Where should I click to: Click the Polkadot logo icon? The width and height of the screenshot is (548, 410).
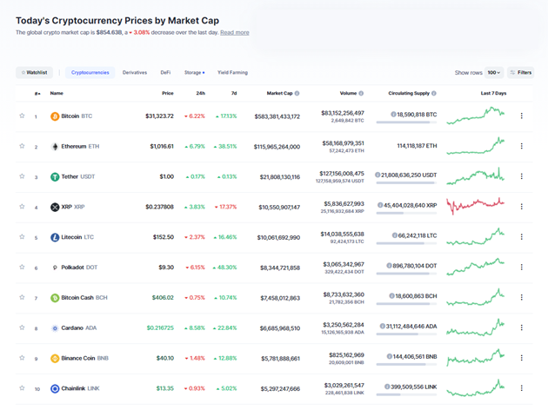click(x=55, y=268)
